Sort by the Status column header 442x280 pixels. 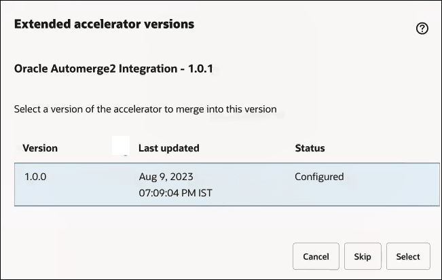click(310, 148)
